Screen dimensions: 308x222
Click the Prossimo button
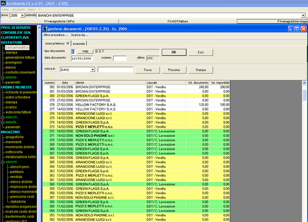click(x=174, y=70)
